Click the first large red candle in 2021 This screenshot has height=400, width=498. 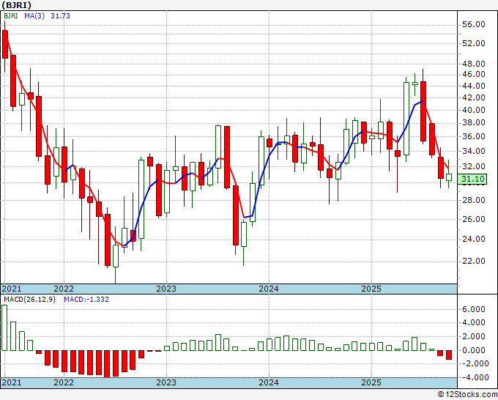point(5,44)
